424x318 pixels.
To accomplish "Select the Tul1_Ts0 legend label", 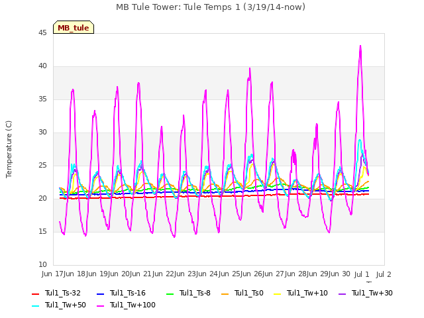I will pyautogui.click(x=249, y=293).
